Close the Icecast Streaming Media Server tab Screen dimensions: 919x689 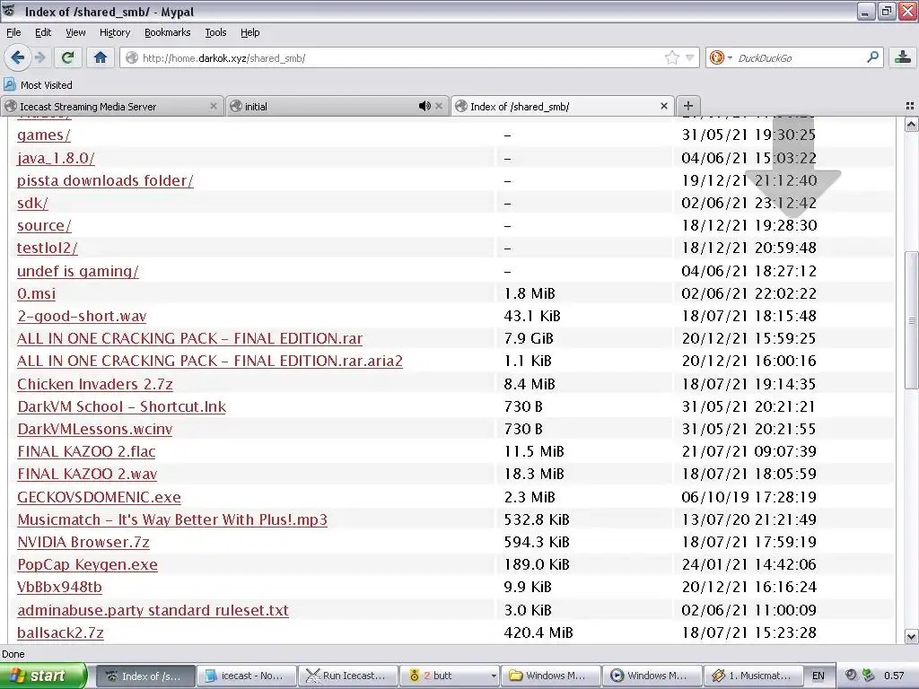click(x=214, y=106)
